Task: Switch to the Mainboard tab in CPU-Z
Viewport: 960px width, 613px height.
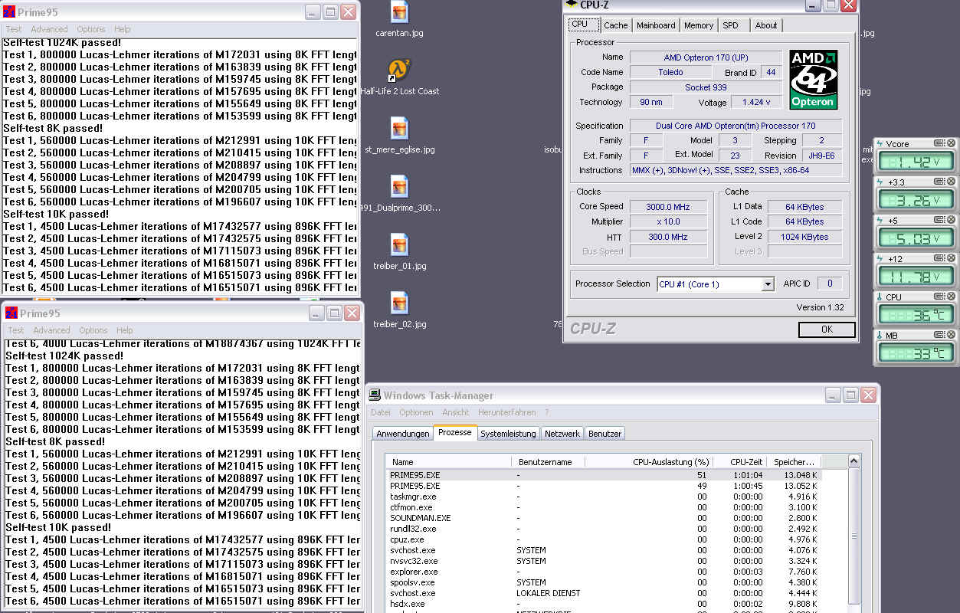Action: click(x=656, y=25)
